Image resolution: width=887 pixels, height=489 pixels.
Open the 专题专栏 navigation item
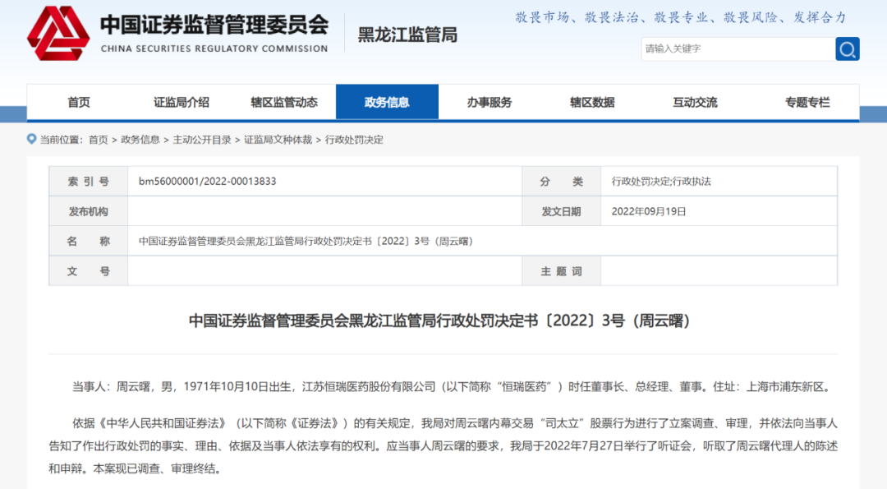[807, 103]
